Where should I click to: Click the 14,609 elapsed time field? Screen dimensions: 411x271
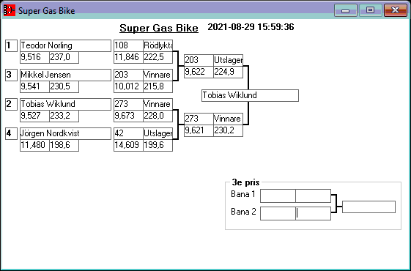click(128, 145)
